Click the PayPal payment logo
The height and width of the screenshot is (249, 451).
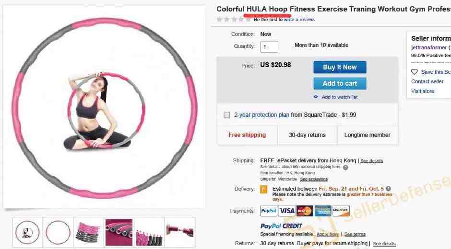269,211
